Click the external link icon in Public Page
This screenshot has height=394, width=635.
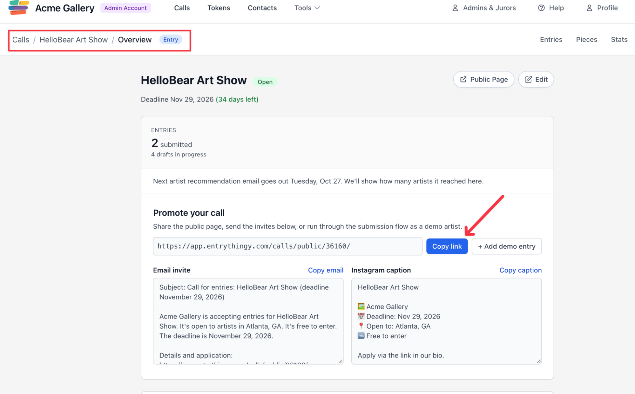[463, 79]
